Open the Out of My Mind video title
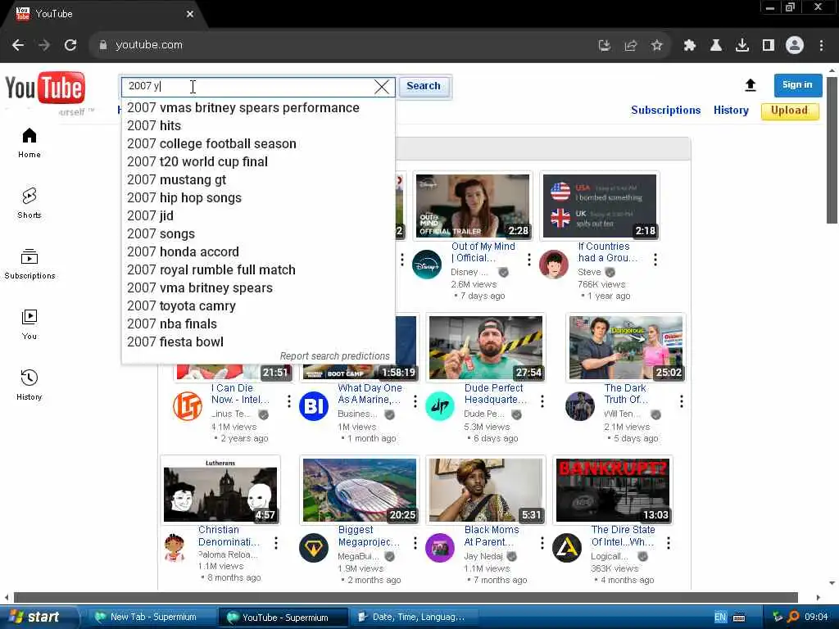The image size is (839, 629). [x=483, y=252]
